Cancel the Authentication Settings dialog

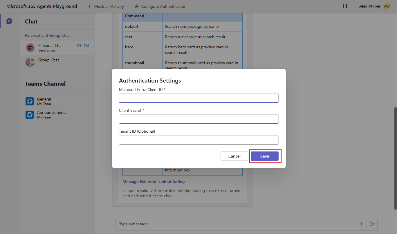(x=234, y=156)
